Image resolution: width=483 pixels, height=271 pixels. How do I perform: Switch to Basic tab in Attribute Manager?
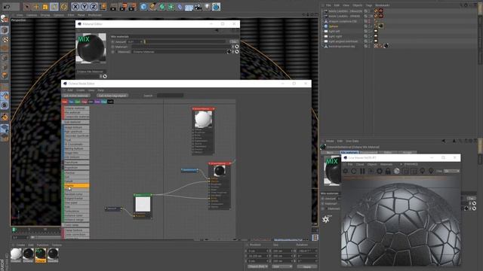tap(330, 152)
